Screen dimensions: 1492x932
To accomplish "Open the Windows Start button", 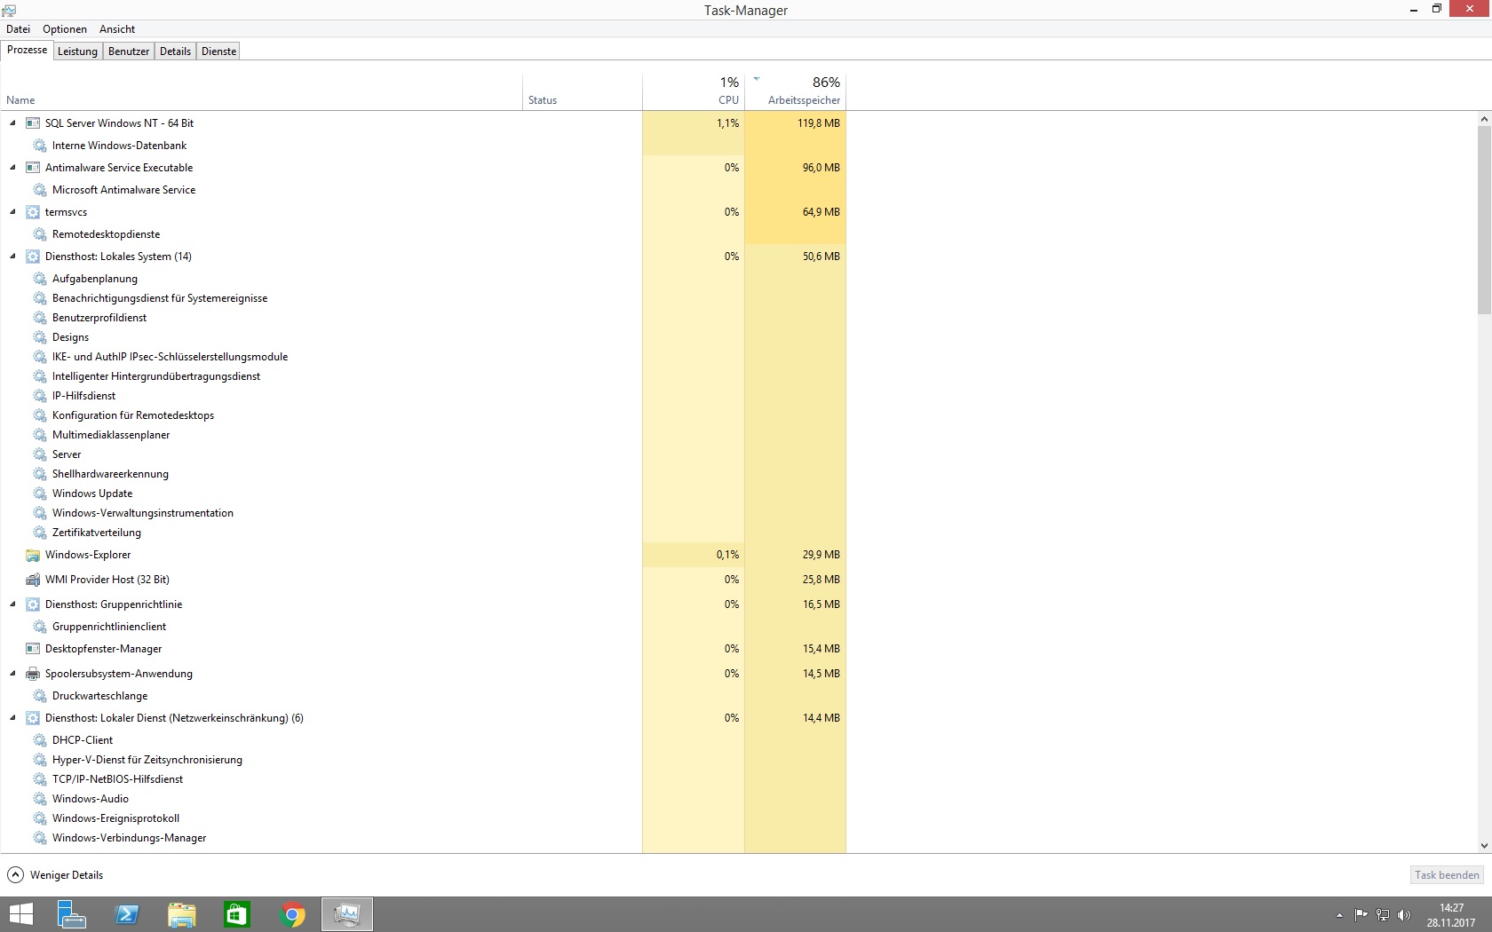I will coord(20,914).
